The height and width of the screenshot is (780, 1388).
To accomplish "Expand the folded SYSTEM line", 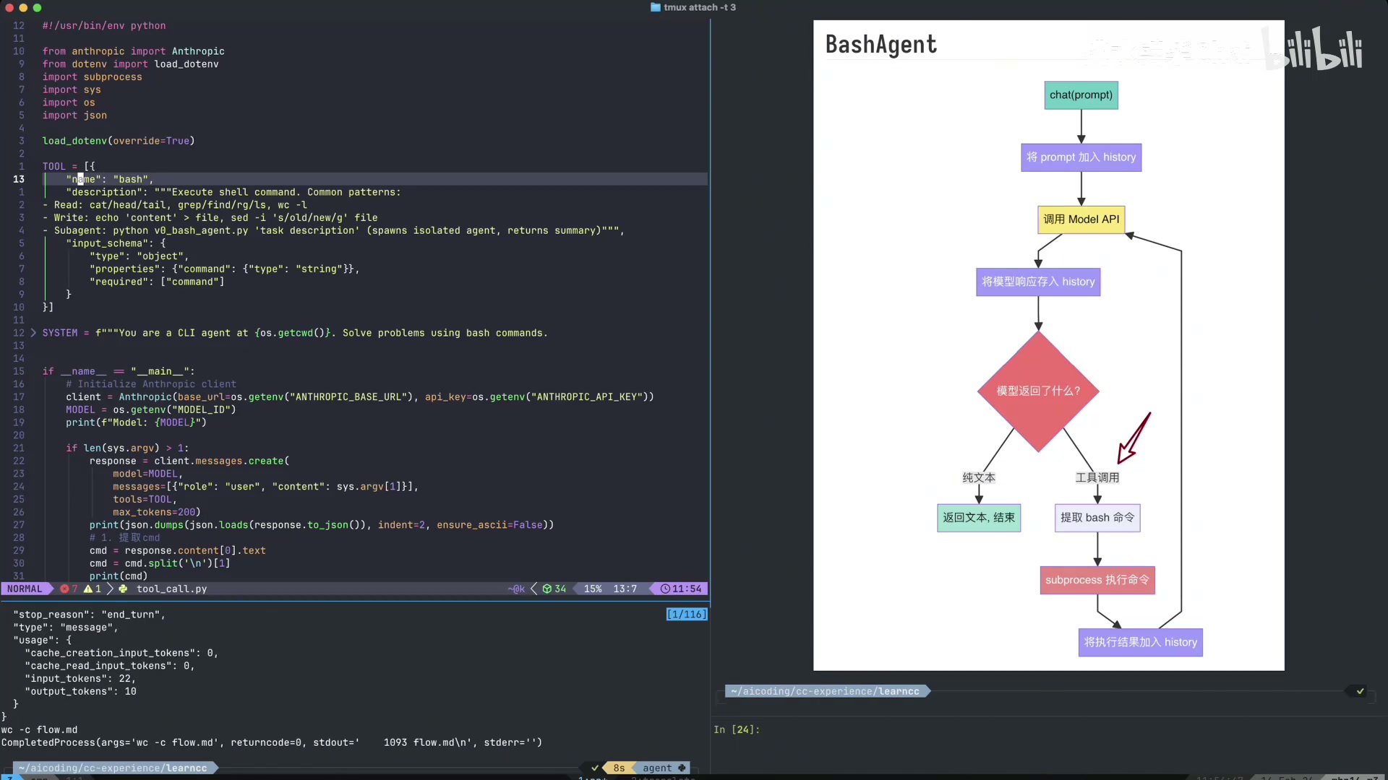I will point(33,333).
